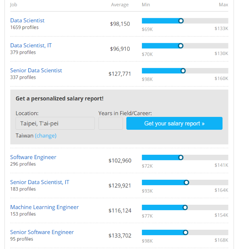
Task: Open the Senior Data Scientist, IT link
Action: click(40, 182)
